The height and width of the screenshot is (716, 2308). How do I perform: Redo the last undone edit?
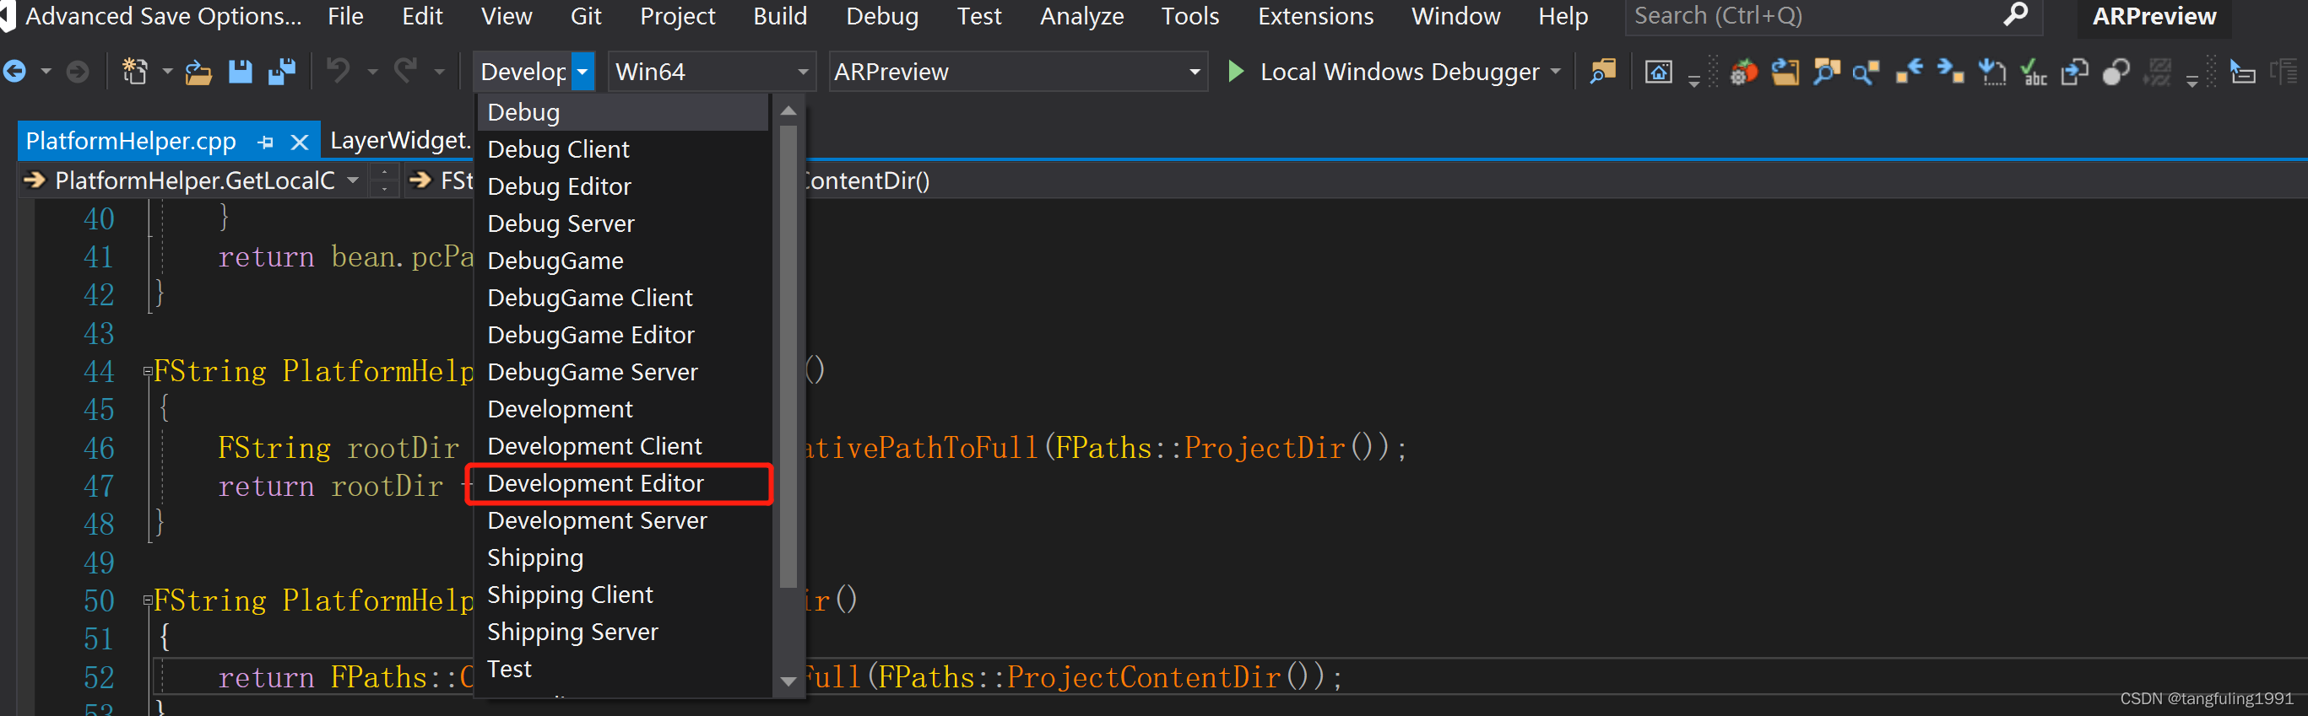[x=406, y=71]
